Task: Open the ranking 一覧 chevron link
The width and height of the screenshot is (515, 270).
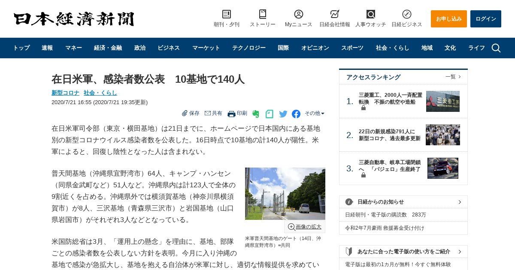Action: (453, 77)
